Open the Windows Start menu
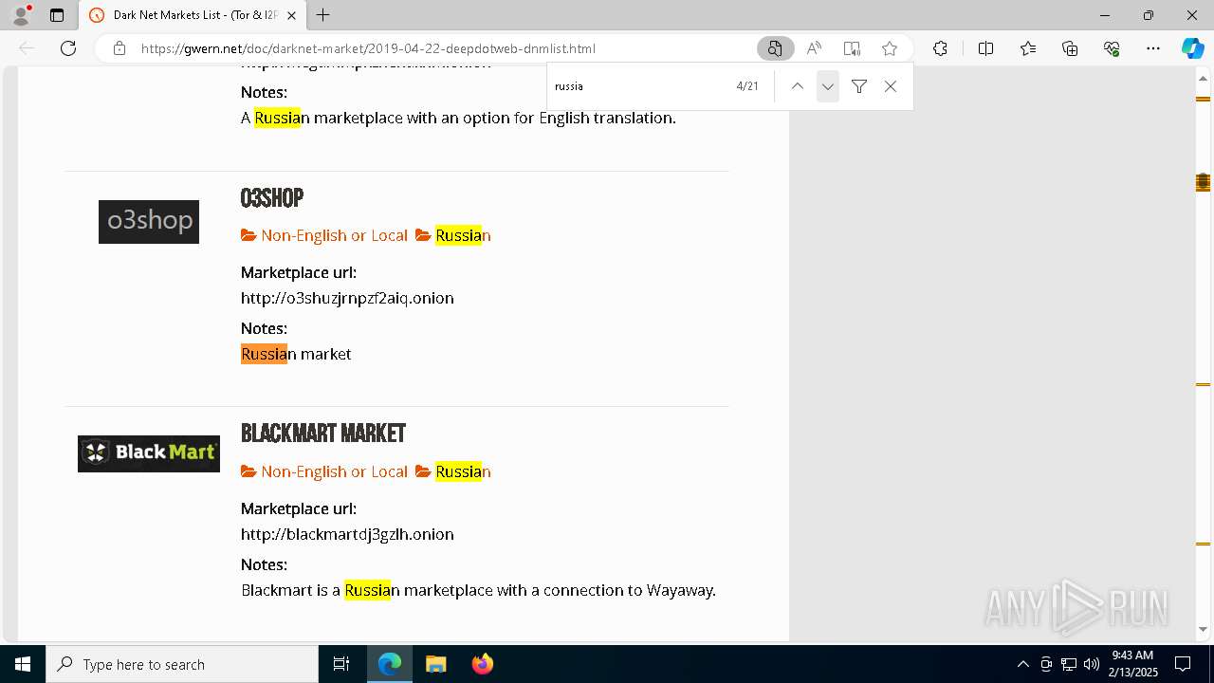The height and width of the screenshot is (683, 1214). (23, 664)
